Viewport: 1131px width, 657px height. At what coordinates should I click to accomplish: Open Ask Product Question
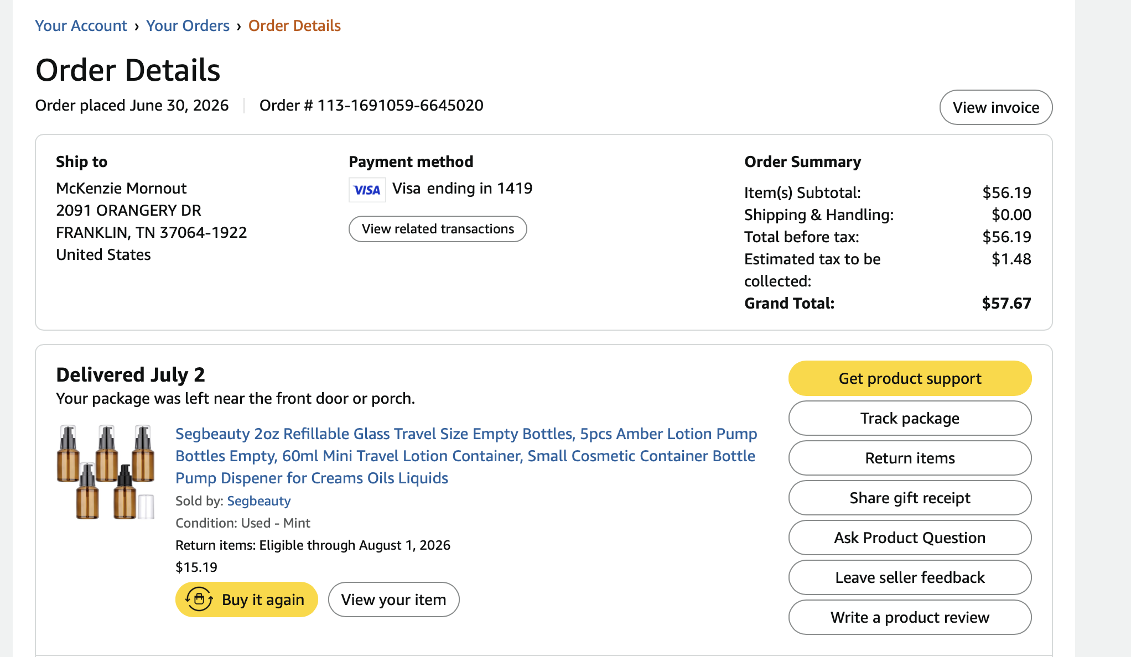pos(910,538)
